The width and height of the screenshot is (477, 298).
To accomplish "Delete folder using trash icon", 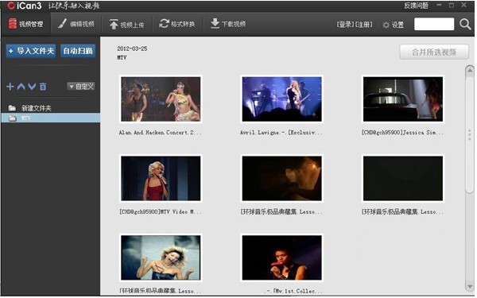I will 43,87.
